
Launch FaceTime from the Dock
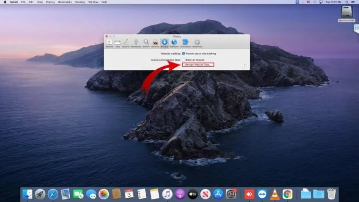78,194
